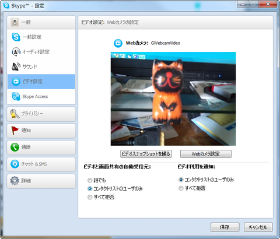The width and height of the screenshot is (280, 239).
Task: Open the 一般設定 settings page
Action: coord(41,37)
